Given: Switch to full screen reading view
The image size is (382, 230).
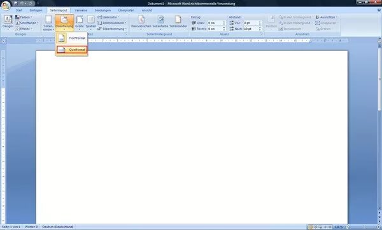Looking at the screenshot, I should [x=316, y=227].
